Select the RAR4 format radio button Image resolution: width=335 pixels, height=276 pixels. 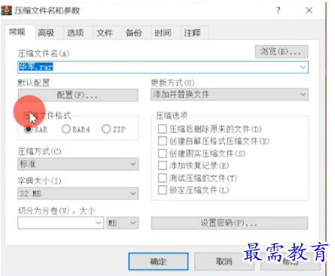click(66, 129)
